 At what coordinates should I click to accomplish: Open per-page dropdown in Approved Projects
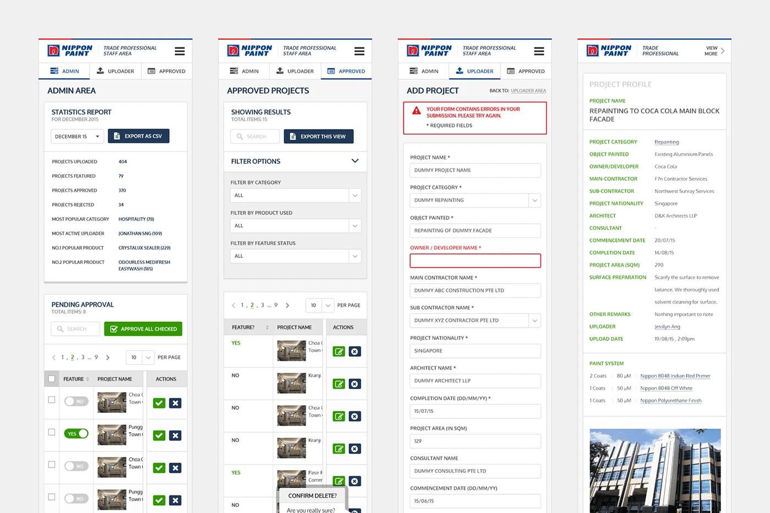(320, 305)
